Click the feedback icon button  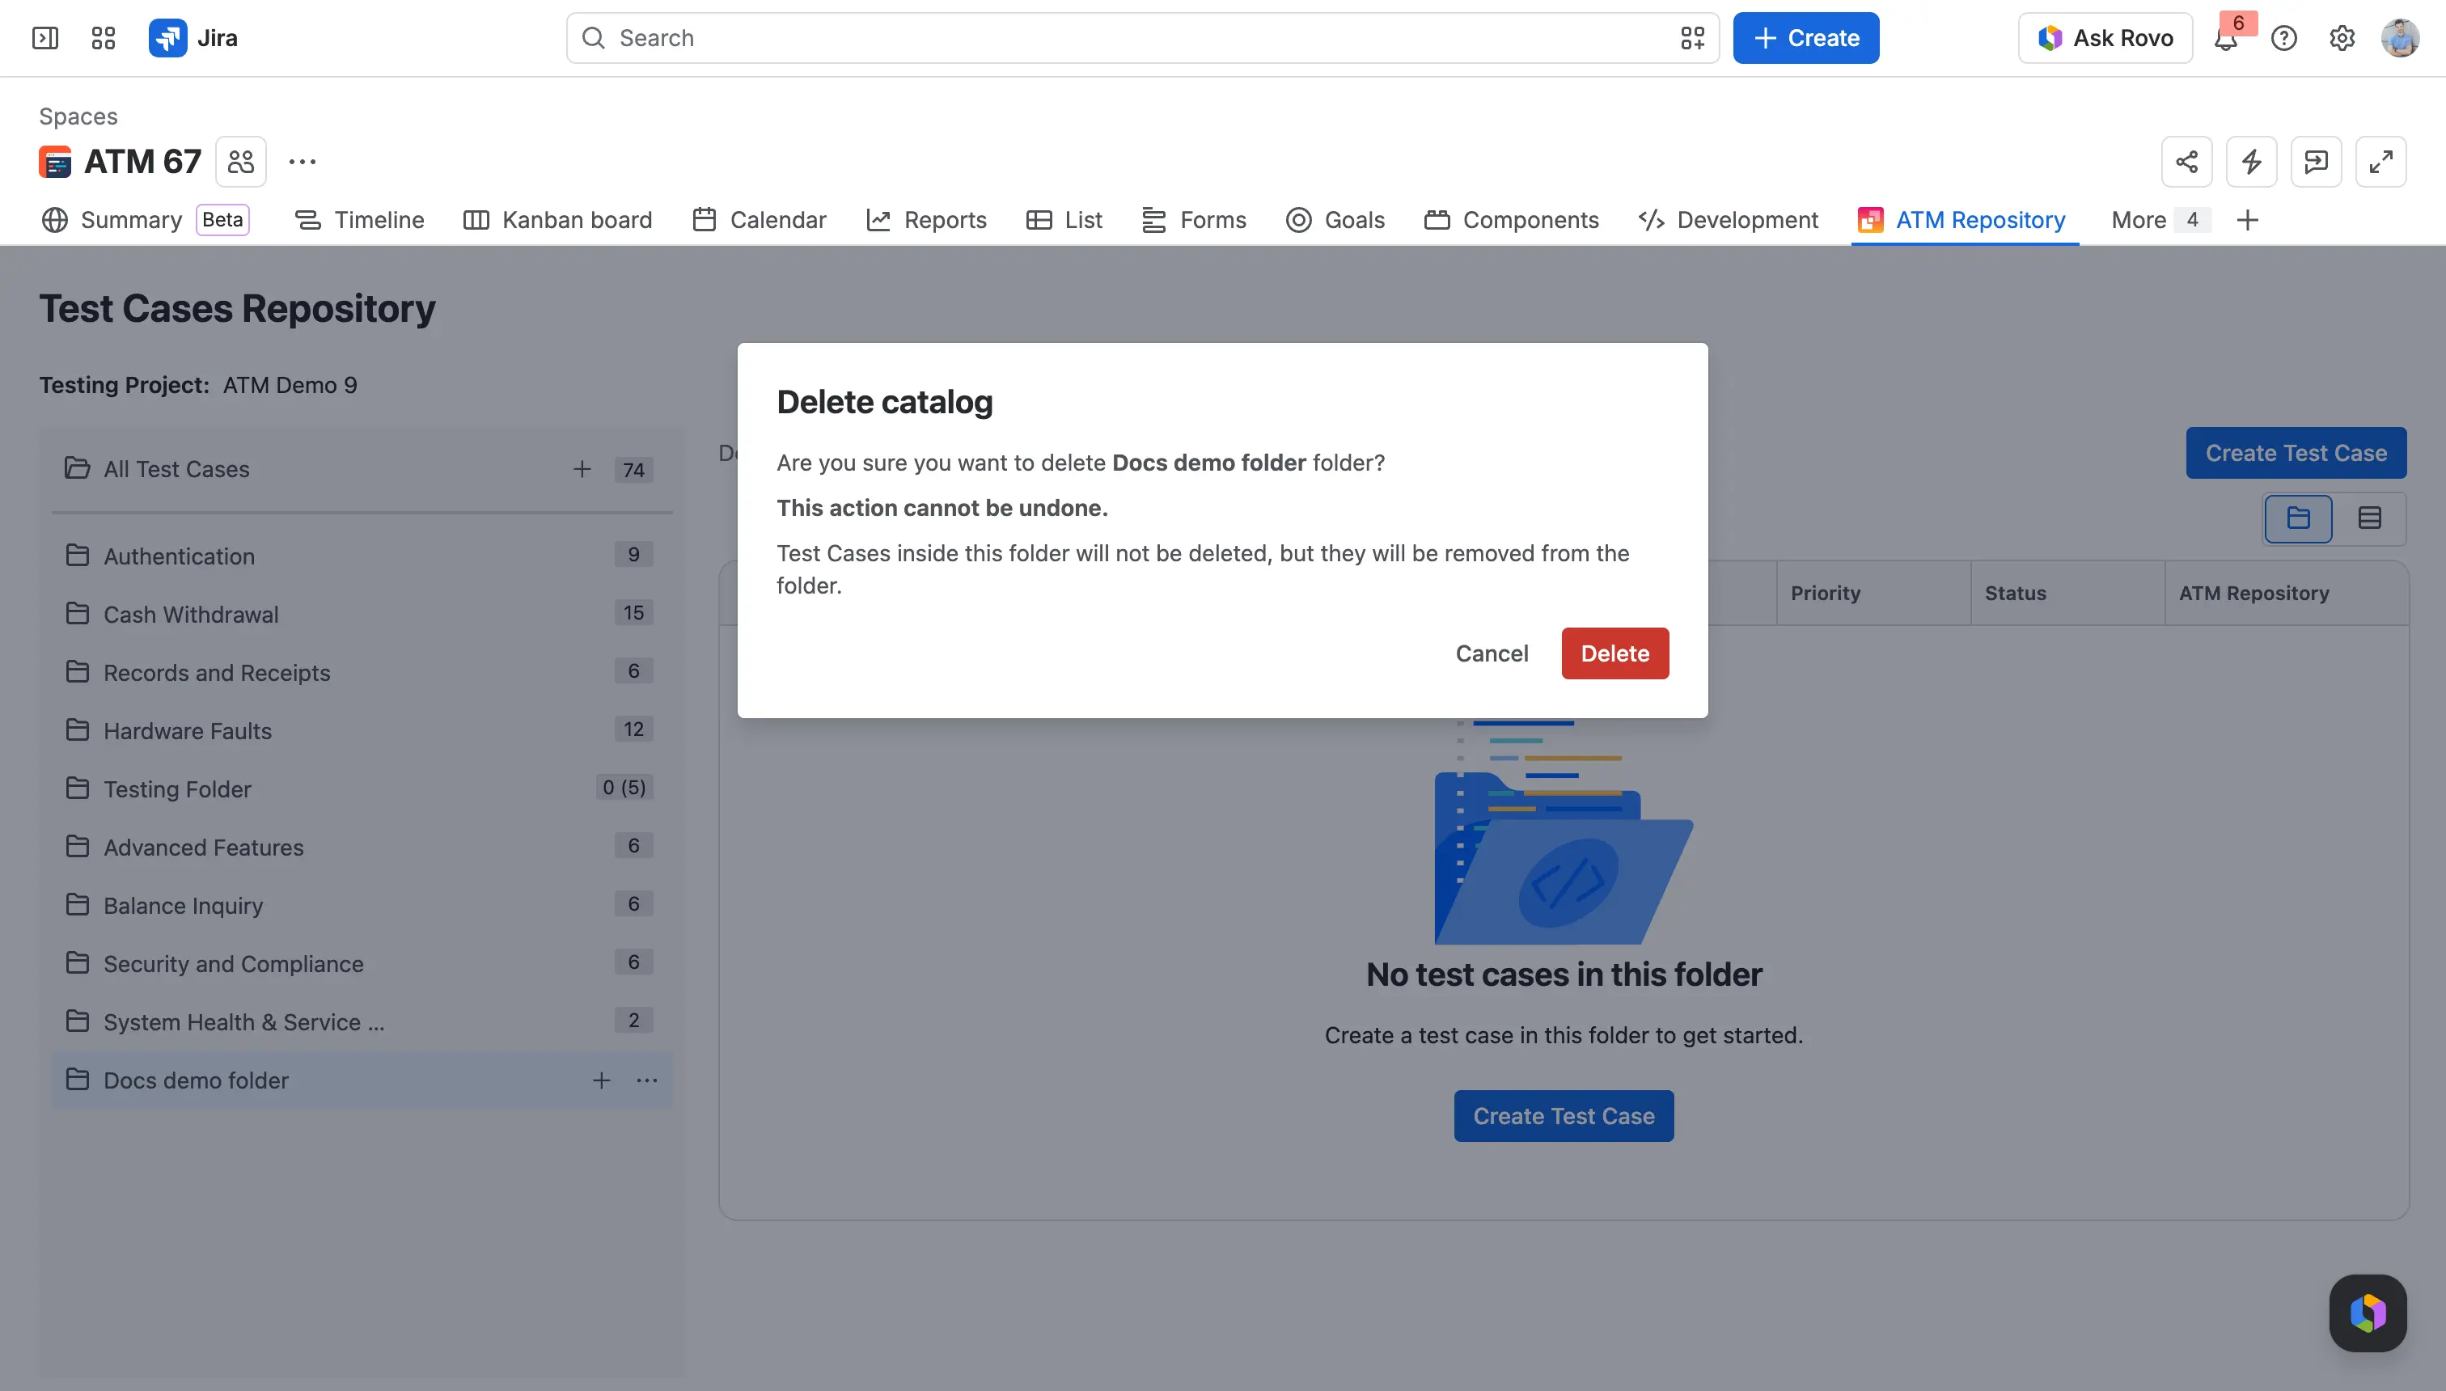point(2316,162)
